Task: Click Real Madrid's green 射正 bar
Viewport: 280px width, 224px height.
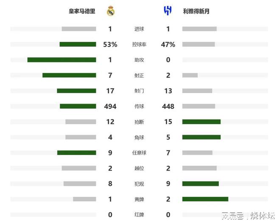Action: [69, 75]
